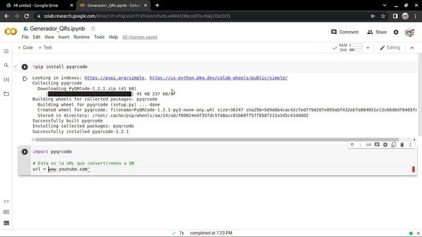This screenshot has width=422, height=237.
Task: Collapse the header with the chevron
Action: coord(412,48)
